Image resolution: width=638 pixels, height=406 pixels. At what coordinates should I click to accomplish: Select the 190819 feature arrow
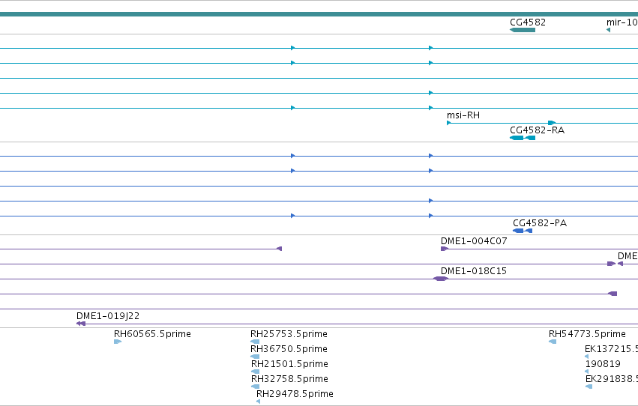[x=587, y=372]
